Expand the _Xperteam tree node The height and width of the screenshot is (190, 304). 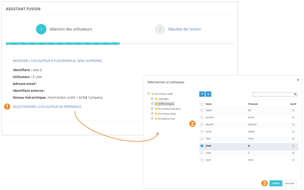(x=152, y=99)
